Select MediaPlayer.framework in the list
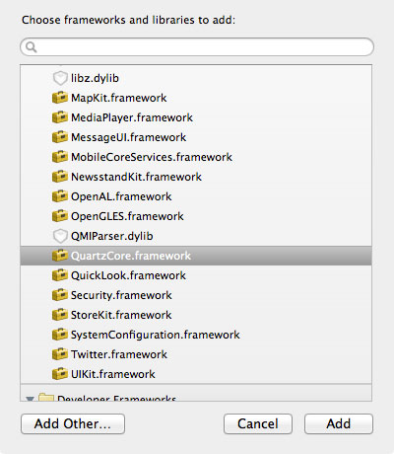Viewport: 394px width, 454px height. pyautogui.click(x=196, y=117)
